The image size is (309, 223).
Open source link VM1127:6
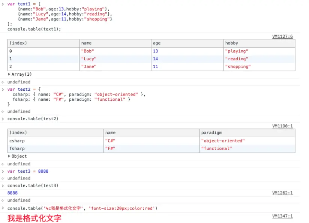pyautogui.click(x=282, y=36)
